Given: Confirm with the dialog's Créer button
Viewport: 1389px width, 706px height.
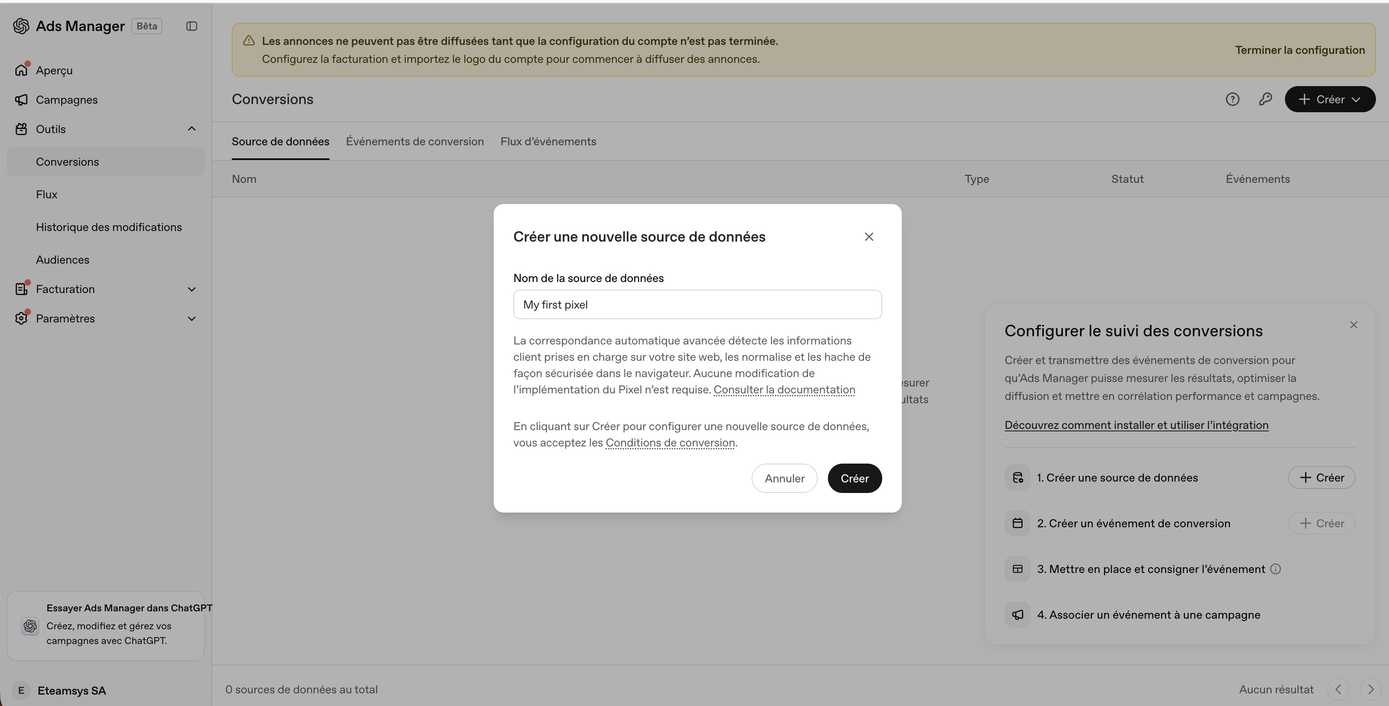Looking at the screenshot, I should [x=854, y=478].
